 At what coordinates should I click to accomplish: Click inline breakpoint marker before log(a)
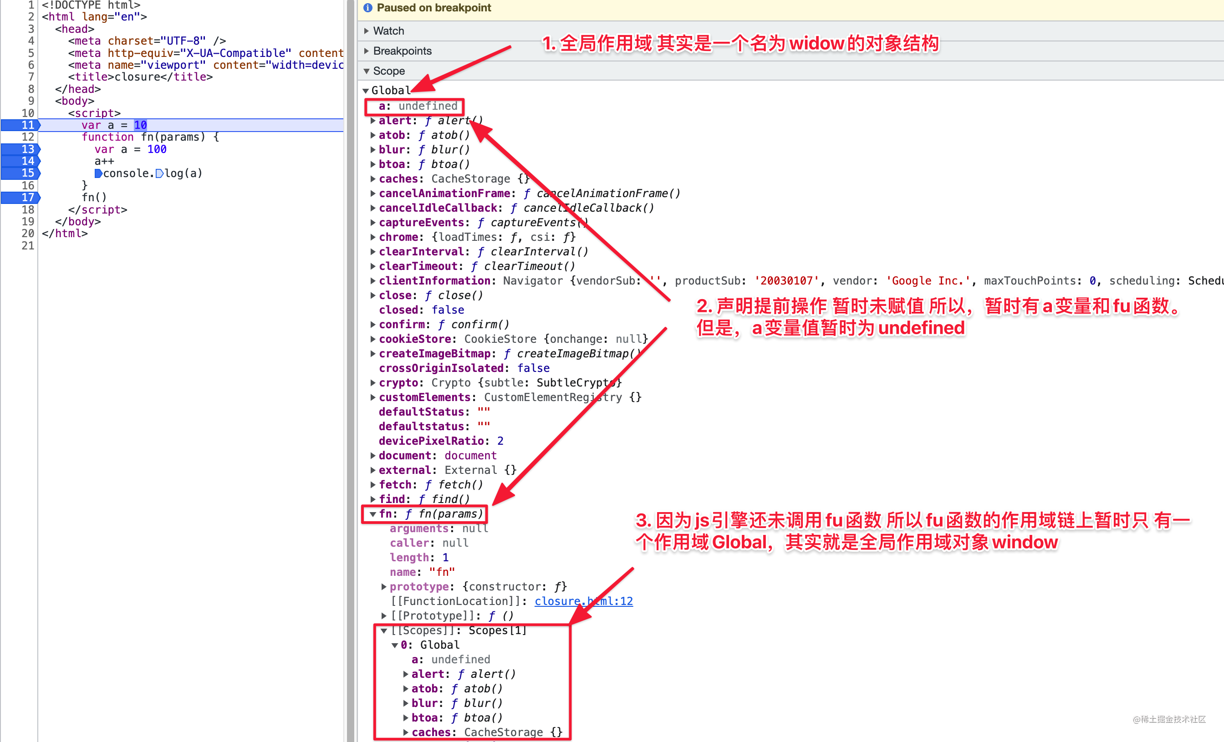[159, 173]
